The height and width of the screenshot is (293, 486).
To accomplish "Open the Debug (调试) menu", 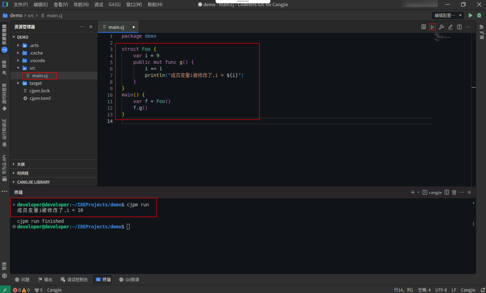I will click(x=99, y=5).
